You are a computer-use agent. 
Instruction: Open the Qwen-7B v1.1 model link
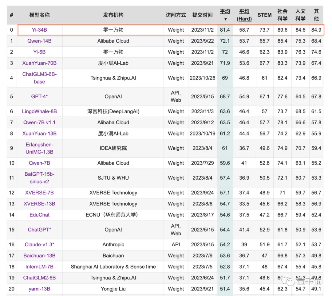[39, 123]
